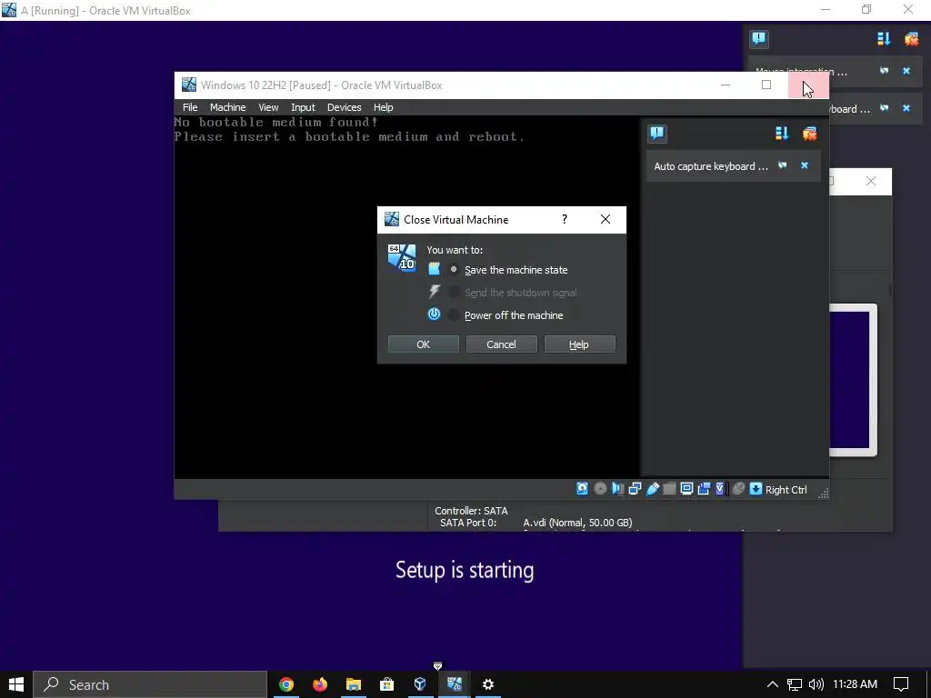931x698 pixels.
Task: Open the Help menu in the menu bar
Action: pyautogui.click(x=383, y=107)
